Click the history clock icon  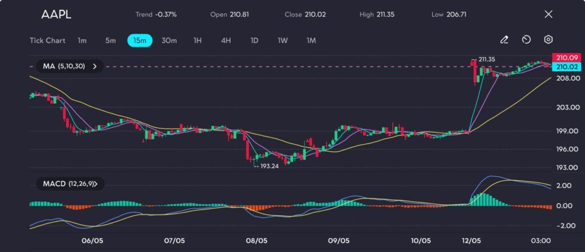tap(526, 40)
